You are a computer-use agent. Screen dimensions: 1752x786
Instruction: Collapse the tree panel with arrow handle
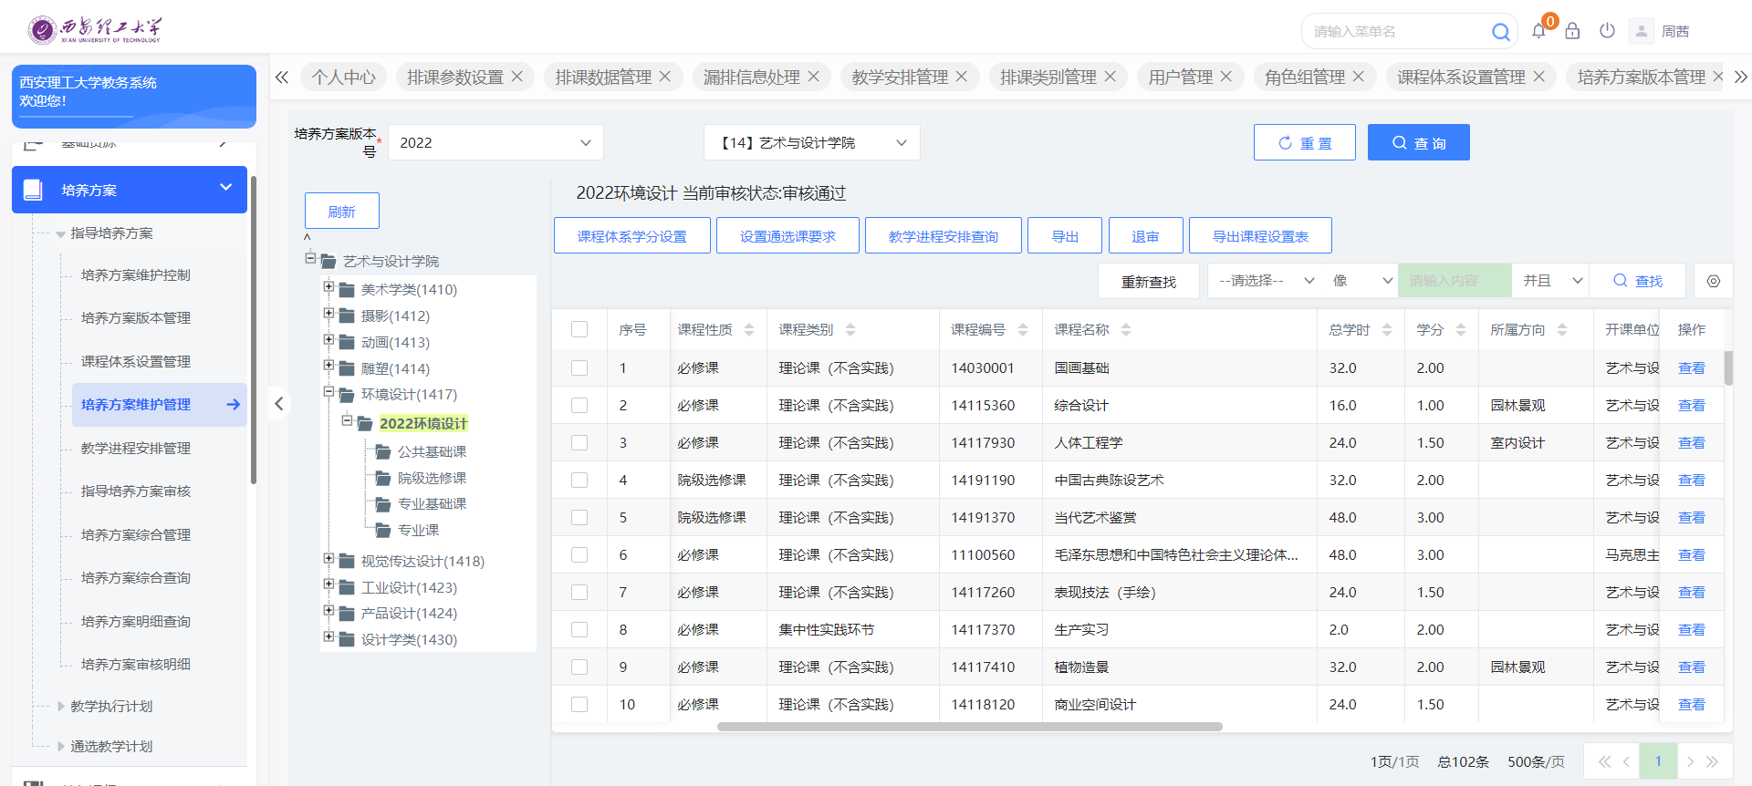pos(279,404)
